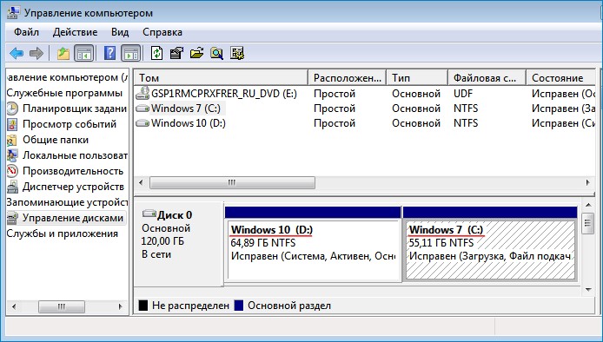This screenshot has width=603, height=342.
Task: Toggle the console tree pane icon
Action: pyautogui.click(x=83, y=54)
